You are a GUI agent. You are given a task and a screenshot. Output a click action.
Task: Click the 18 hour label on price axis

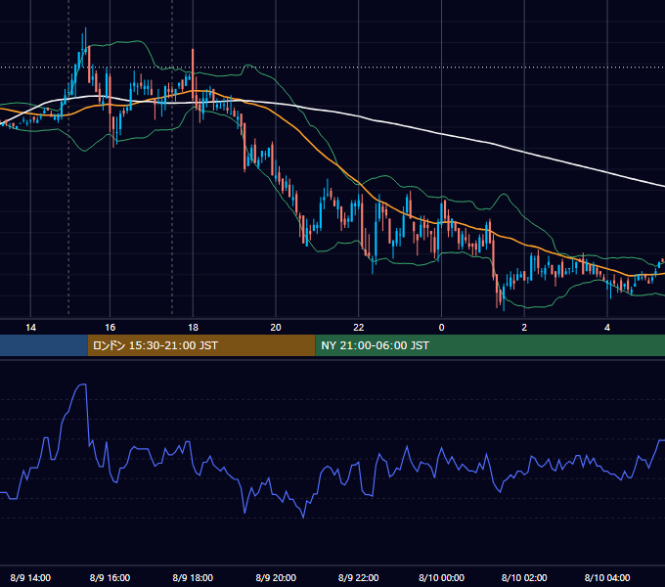pos(193,327)
